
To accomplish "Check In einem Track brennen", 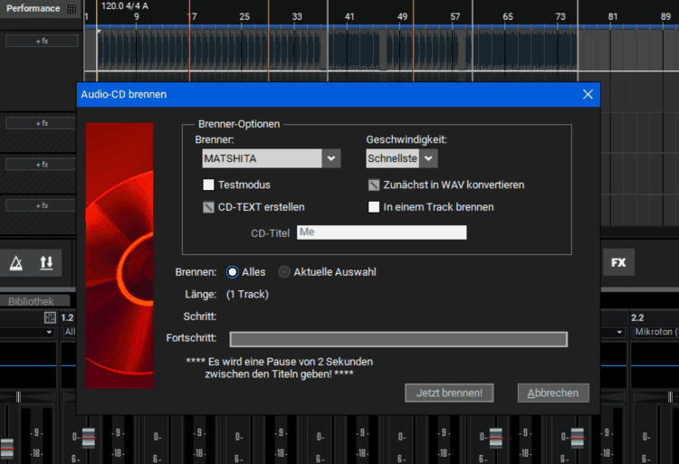I will 374,207.
